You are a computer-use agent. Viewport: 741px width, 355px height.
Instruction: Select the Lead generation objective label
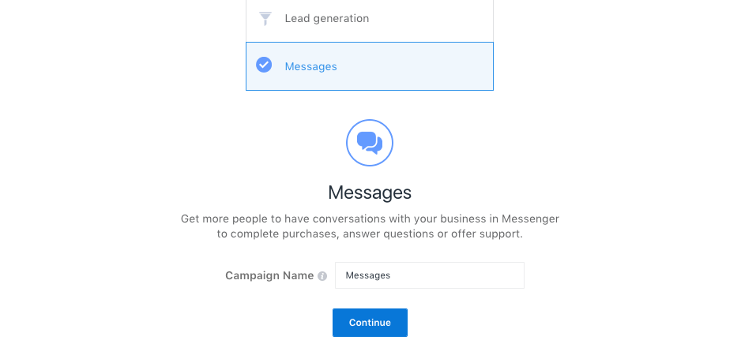click(326, 18)
